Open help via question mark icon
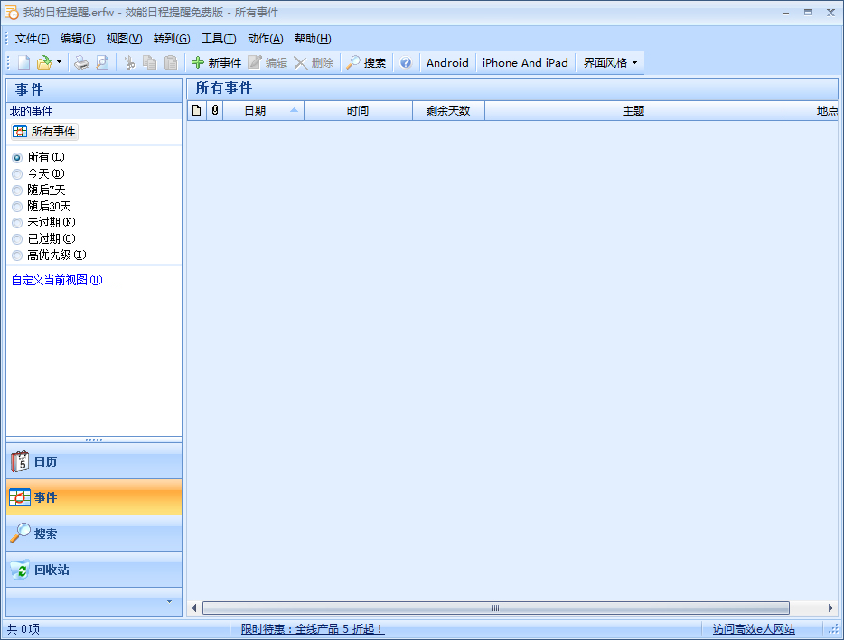The image size is (844, 640). pos(406,63)
